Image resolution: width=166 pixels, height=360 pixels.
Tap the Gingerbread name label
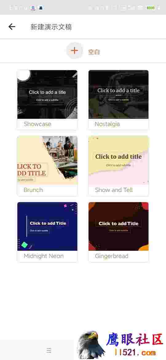[111, 256]
